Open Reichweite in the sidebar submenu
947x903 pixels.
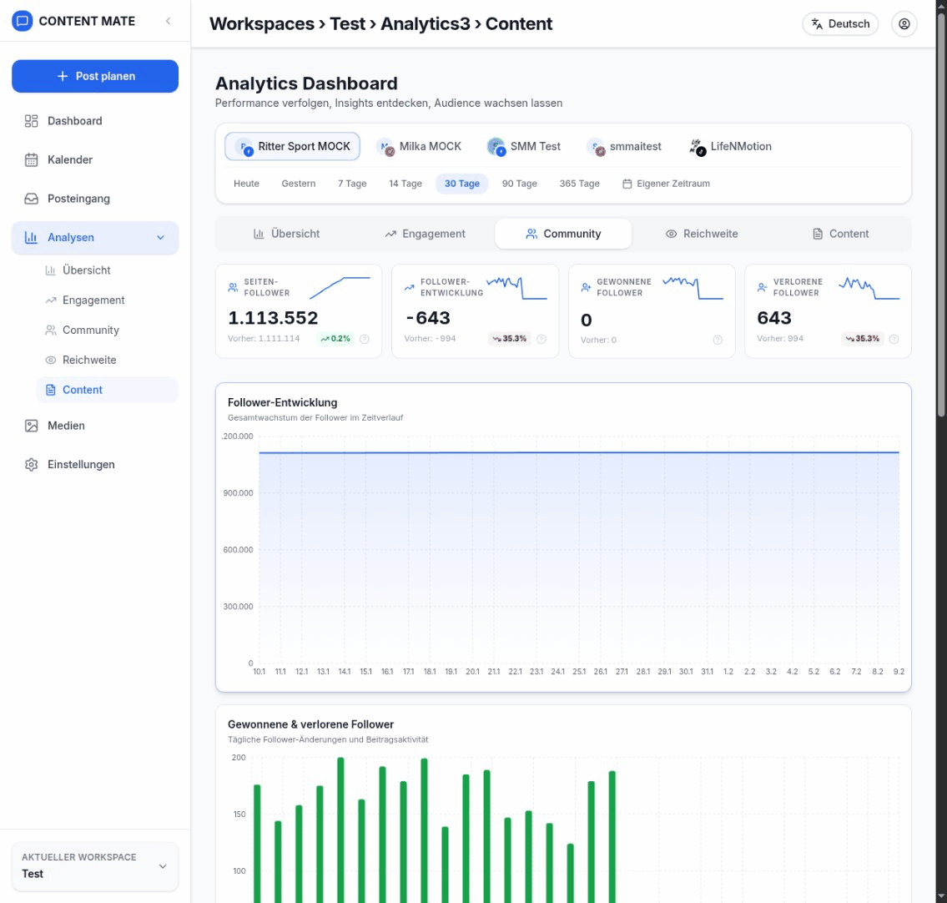pyautogui.click(x=89, y=360)
